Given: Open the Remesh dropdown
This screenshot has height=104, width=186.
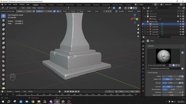Looking at the screenshot, I should (131, 11).
